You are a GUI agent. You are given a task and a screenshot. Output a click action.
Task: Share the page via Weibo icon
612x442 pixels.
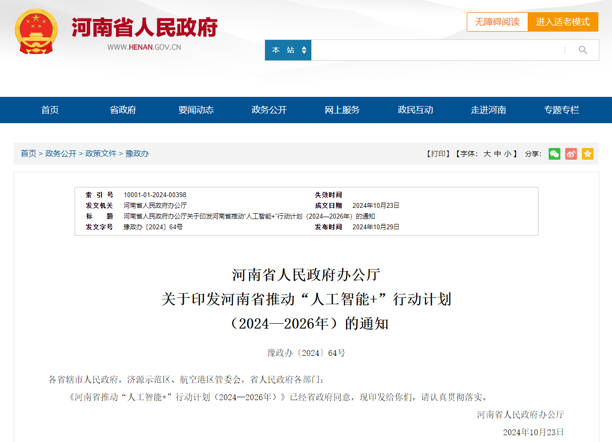(x=571, y=154)
